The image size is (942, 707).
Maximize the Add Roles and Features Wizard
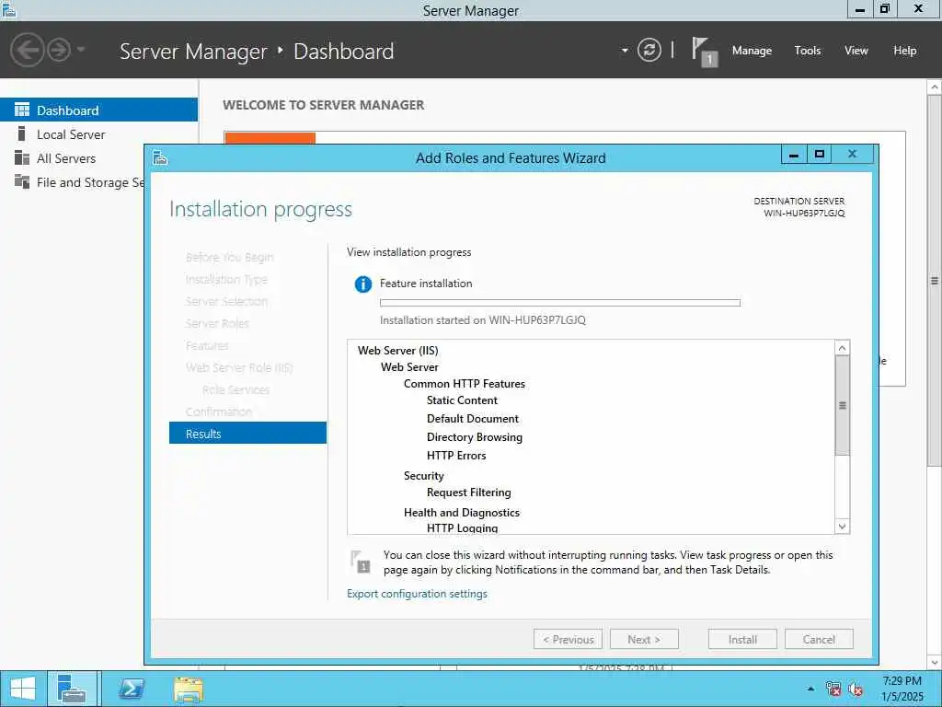coord(819,154)
